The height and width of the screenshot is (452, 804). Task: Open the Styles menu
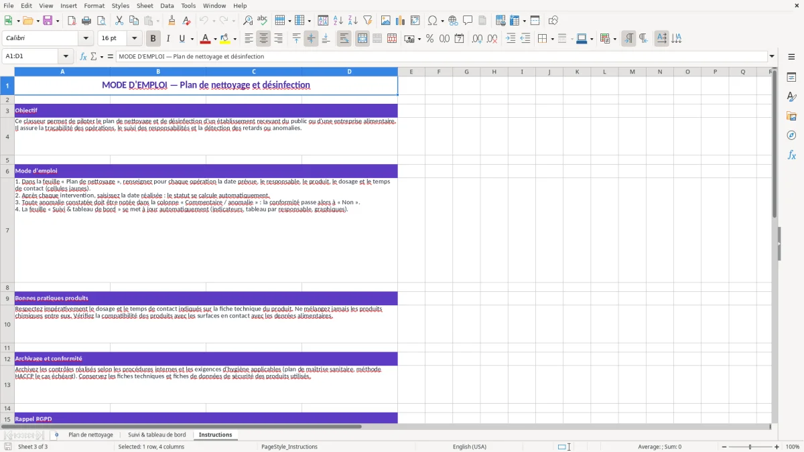tap(121, 5)
